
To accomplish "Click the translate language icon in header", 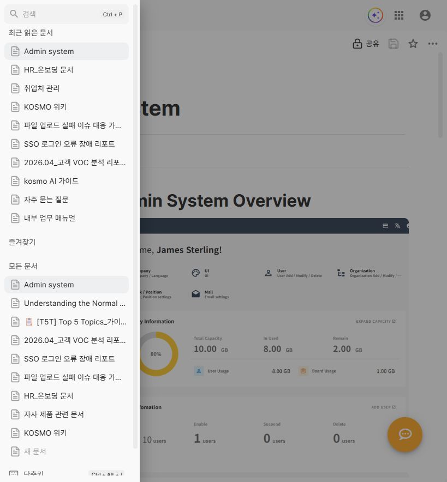I will pos(397,226).
